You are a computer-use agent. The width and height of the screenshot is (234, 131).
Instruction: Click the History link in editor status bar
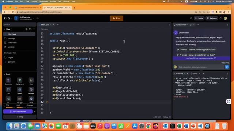pyautogui.click(x=165, y=117)
